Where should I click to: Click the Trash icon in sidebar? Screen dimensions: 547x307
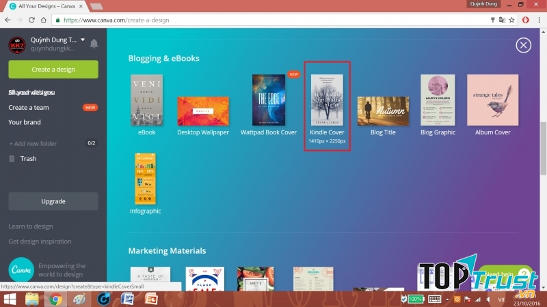coord(12,159)
